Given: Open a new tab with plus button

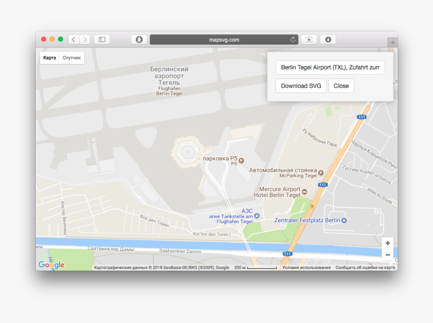Looking at the screenshot, I should tap(393, 42).
